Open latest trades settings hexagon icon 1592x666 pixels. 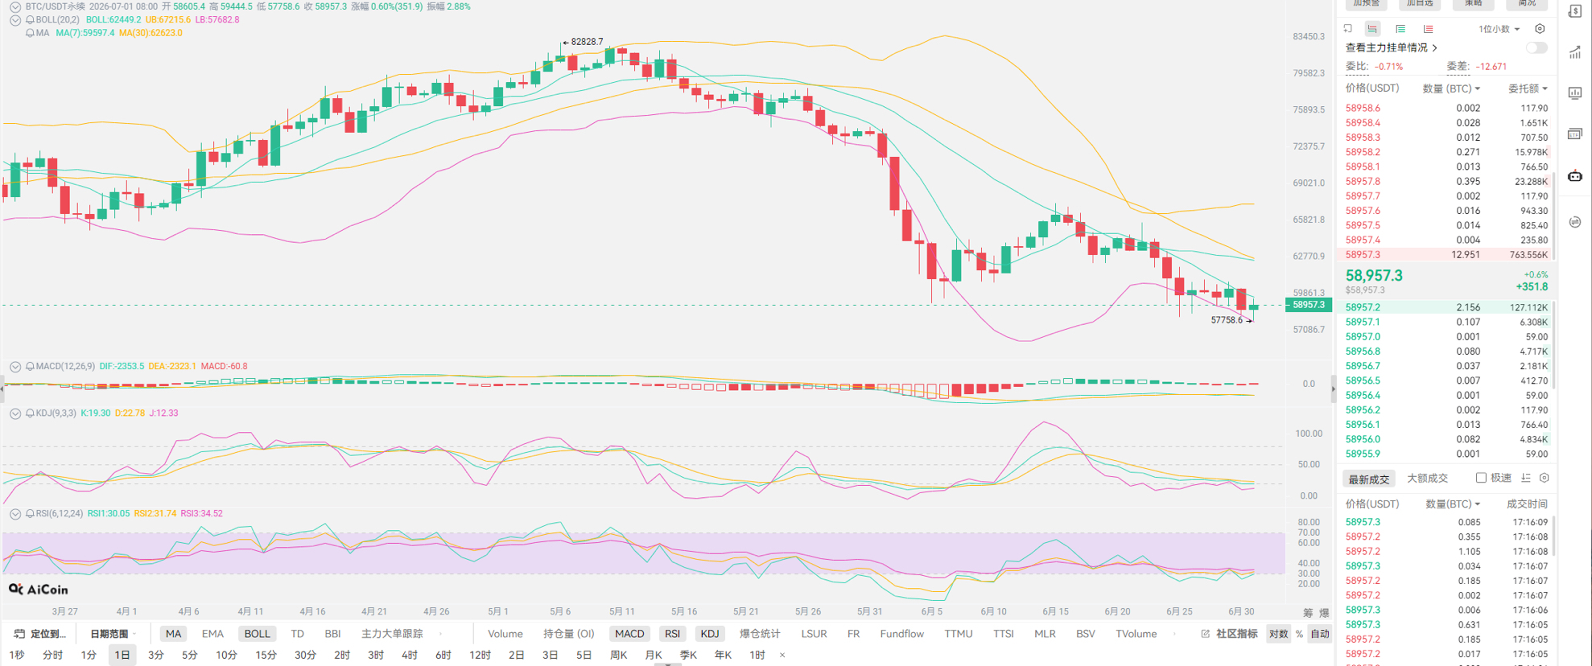tap(1544, 478)
